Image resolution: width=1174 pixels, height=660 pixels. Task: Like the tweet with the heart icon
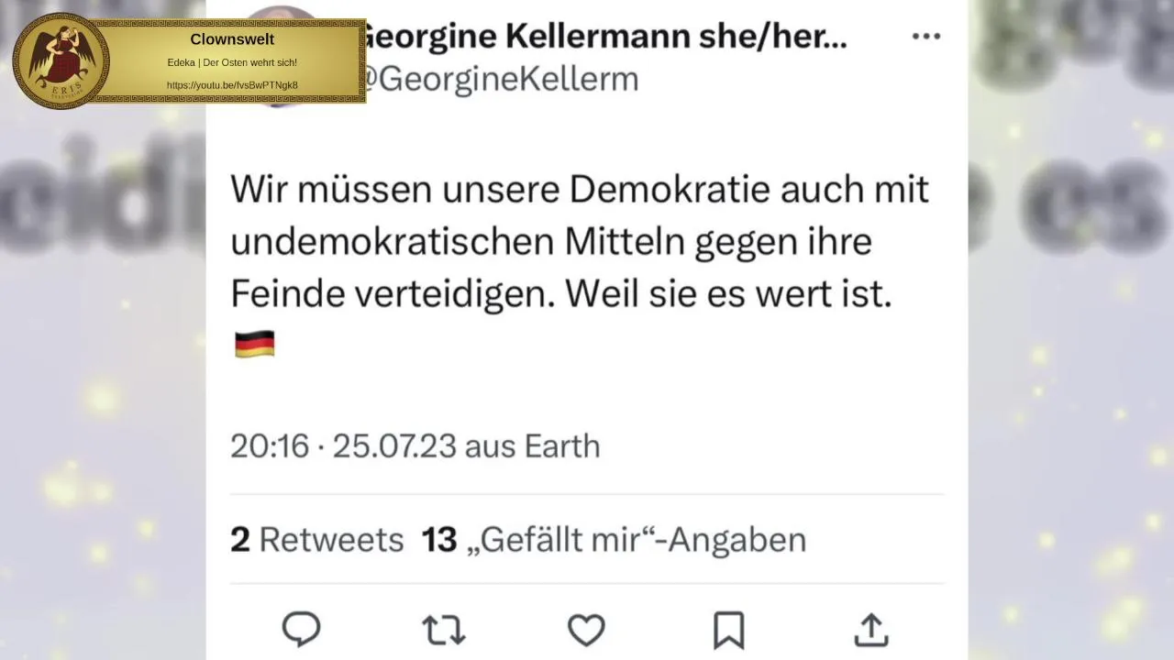586,630
